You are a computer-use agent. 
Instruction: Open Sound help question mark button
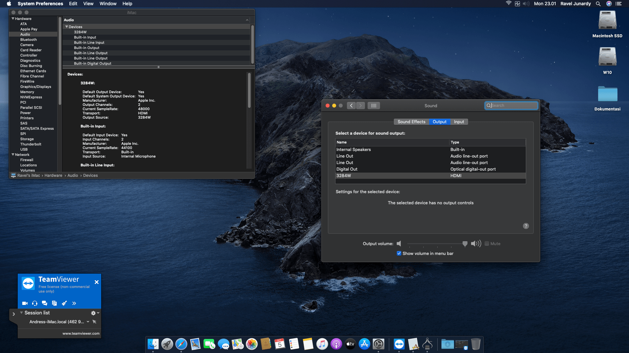click(526, 226)
